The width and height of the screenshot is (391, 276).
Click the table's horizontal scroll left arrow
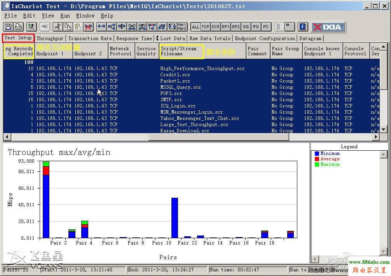tap(7, 137)
